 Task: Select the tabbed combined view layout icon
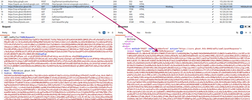click(x=249, y=27)
